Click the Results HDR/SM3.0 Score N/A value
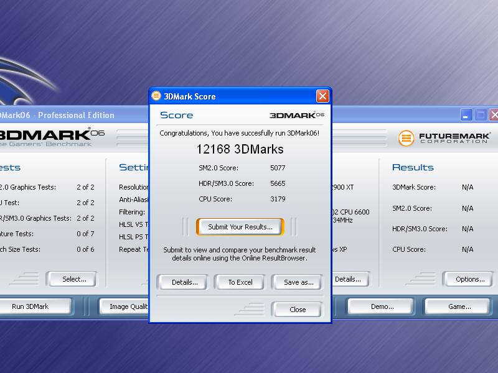 click(x=467, y=229)
